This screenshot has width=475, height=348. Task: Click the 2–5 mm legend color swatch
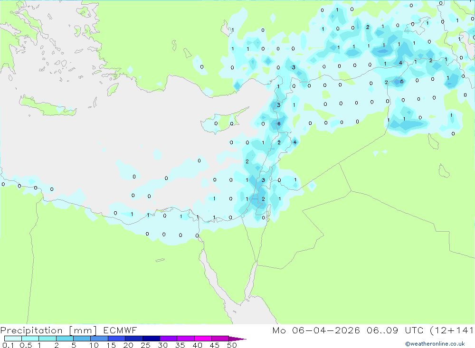(x=65, y=339)
